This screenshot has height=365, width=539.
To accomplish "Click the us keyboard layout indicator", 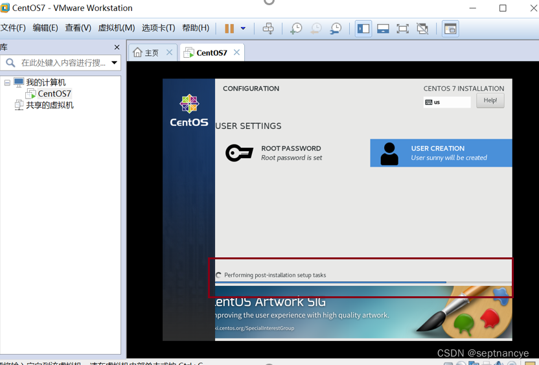I will (x=447, y=102).
